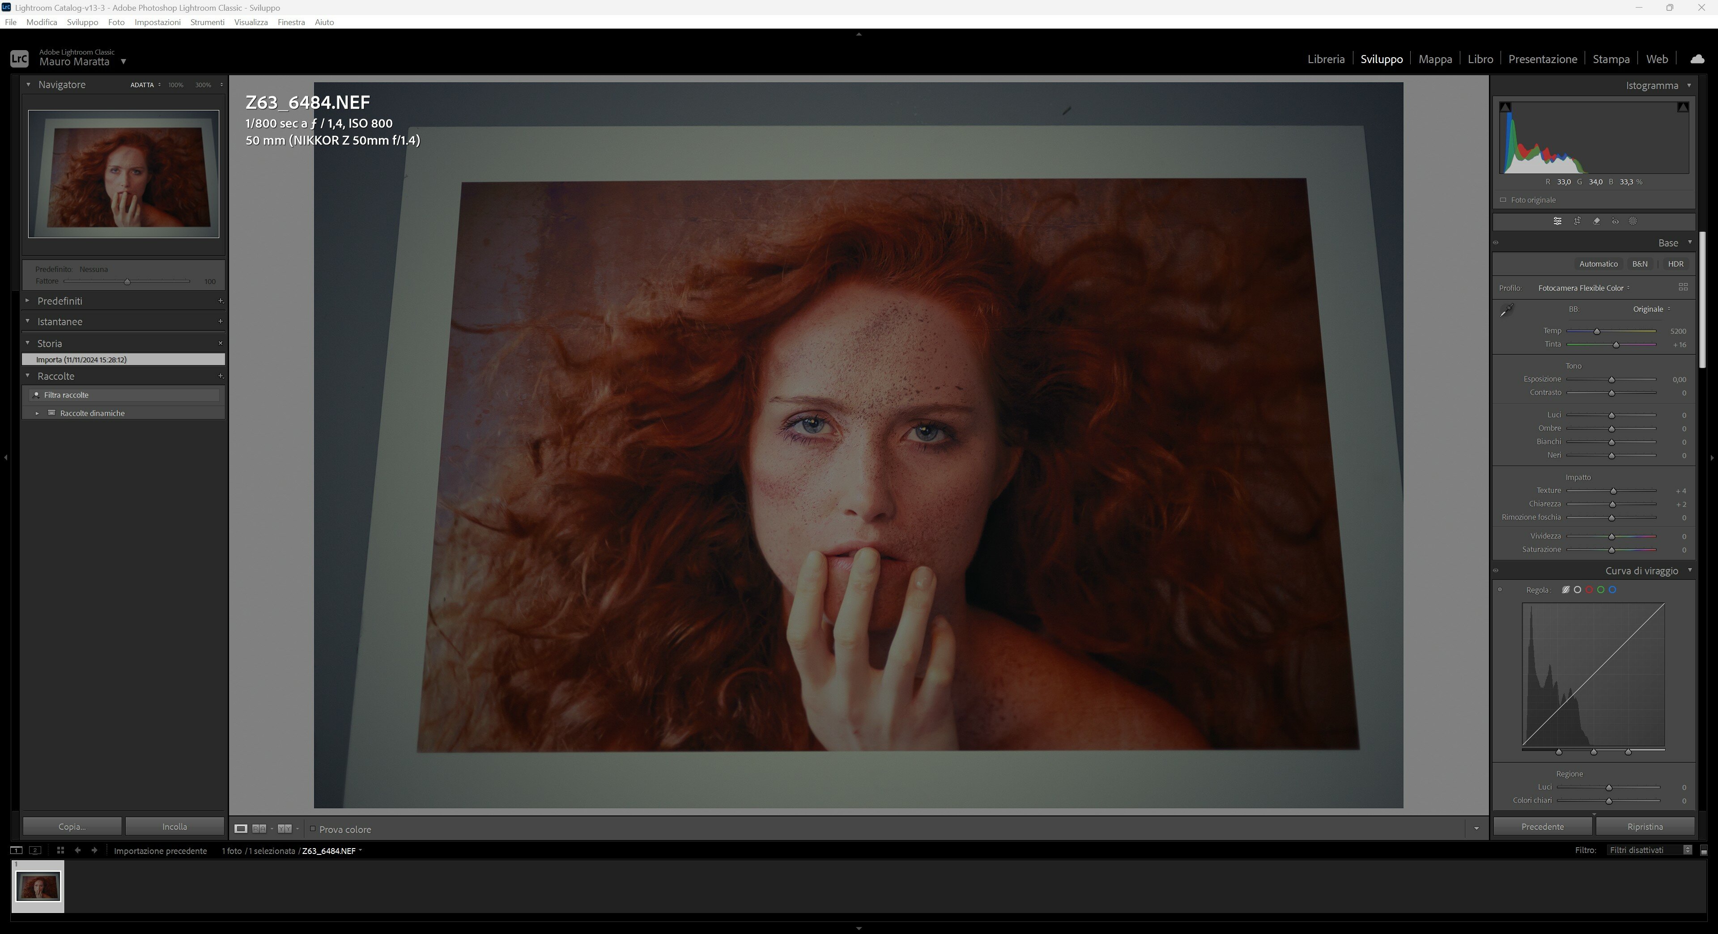Image resolution: width=1718 pixels, height=934 pixels.
Task: Open the Strumenti menu
Action: coord(208,22)
